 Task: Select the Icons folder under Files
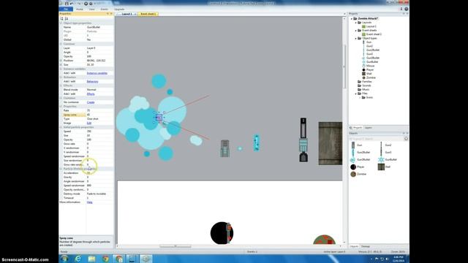coord(367,97)
